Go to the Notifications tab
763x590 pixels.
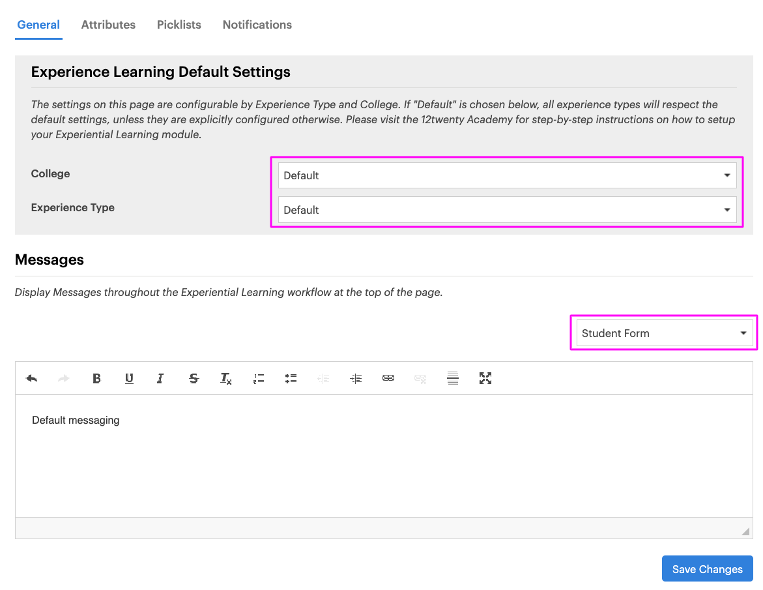tap(257, 25)
